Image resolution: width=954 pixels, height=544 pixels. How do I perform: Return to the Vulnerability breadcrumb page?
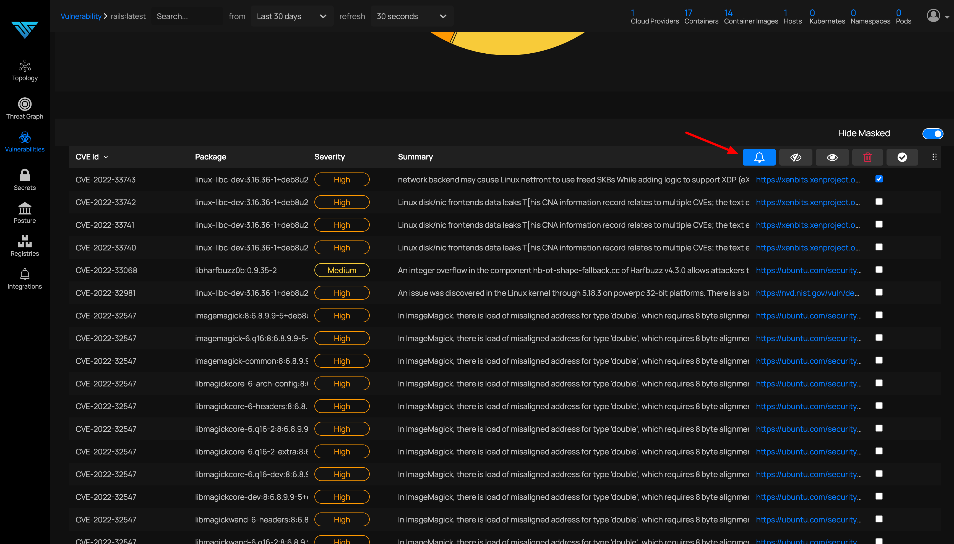(81, 16)
